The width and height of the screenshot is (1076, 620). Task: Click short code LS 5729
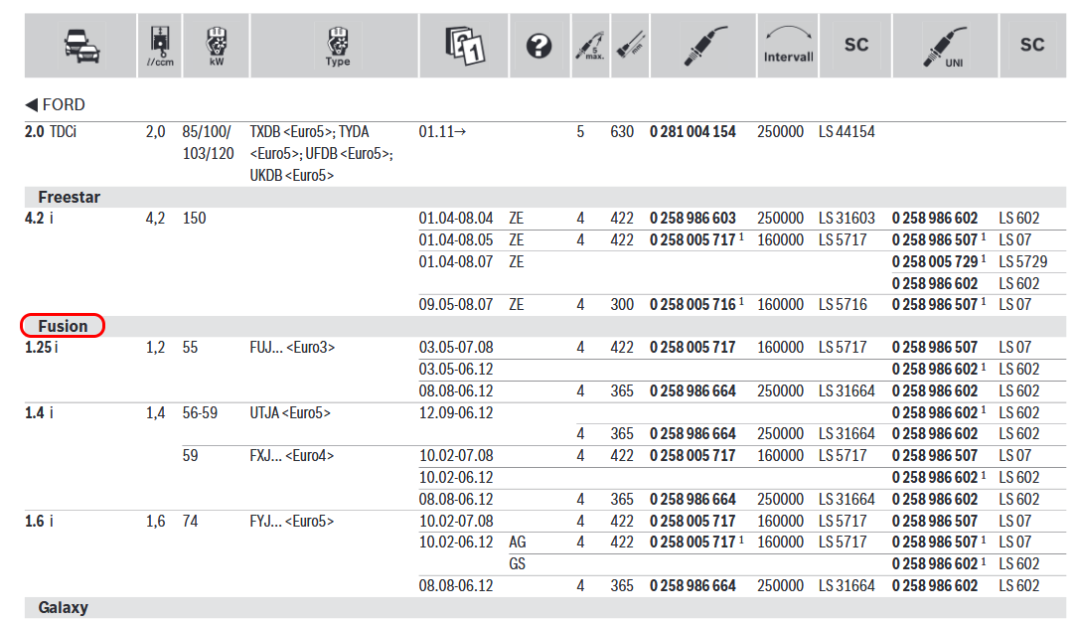1022,261
